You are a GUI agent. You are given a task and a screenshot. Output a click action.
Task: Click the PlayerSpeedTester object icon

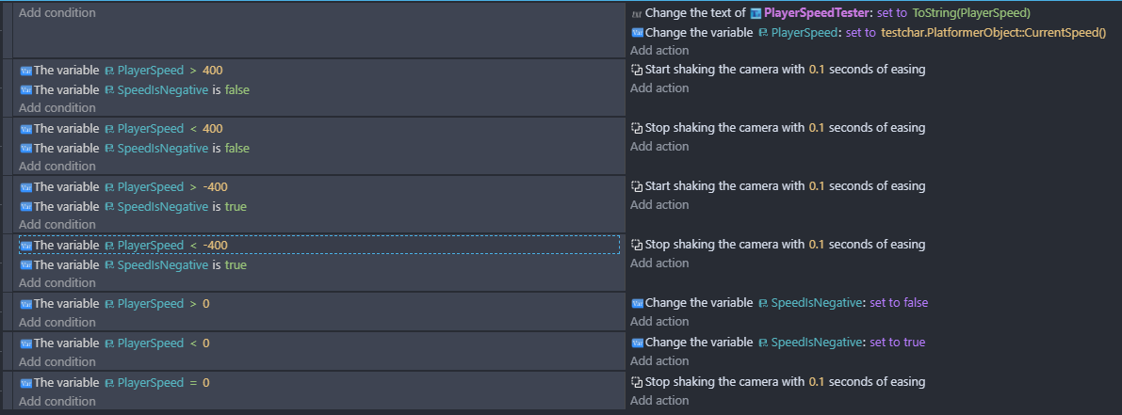[x=756, y=13]
